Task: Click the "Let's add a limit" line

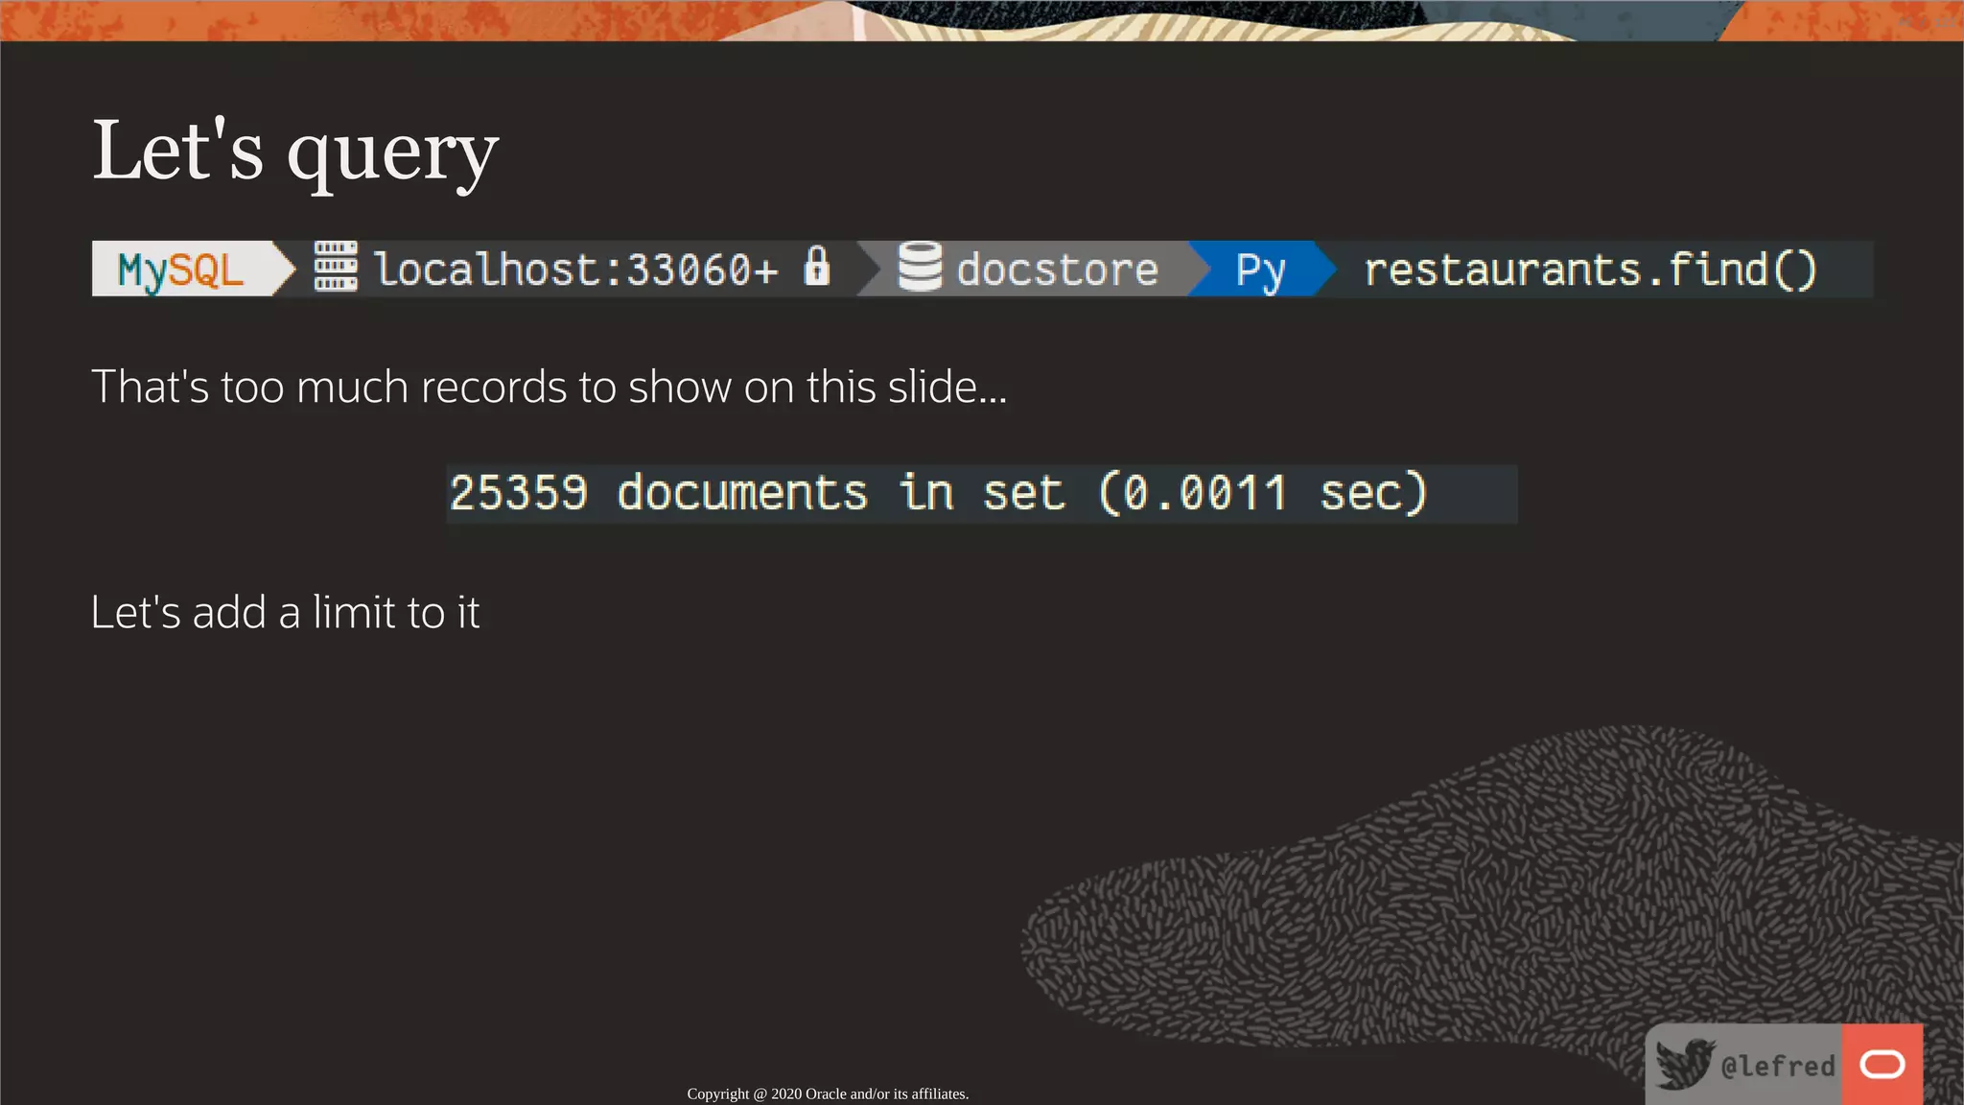Action: click(285, 612)
